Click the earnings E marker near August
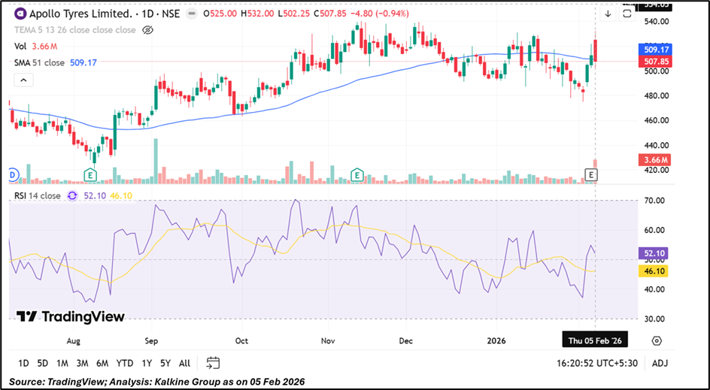Screen dimensions: 710x390 [x=90, y=175]
